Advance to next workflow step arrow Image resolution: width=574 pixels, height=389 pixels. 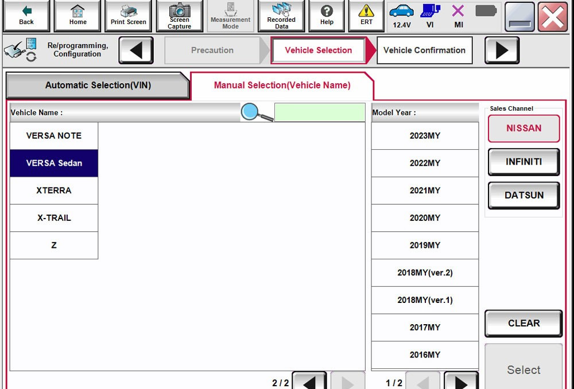click(x=502, y=50)
